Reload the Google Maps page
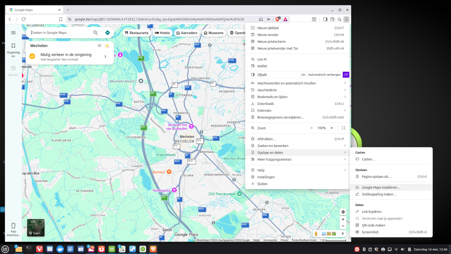Viewport: 451px width, 254px height. (x=24, y=19)
